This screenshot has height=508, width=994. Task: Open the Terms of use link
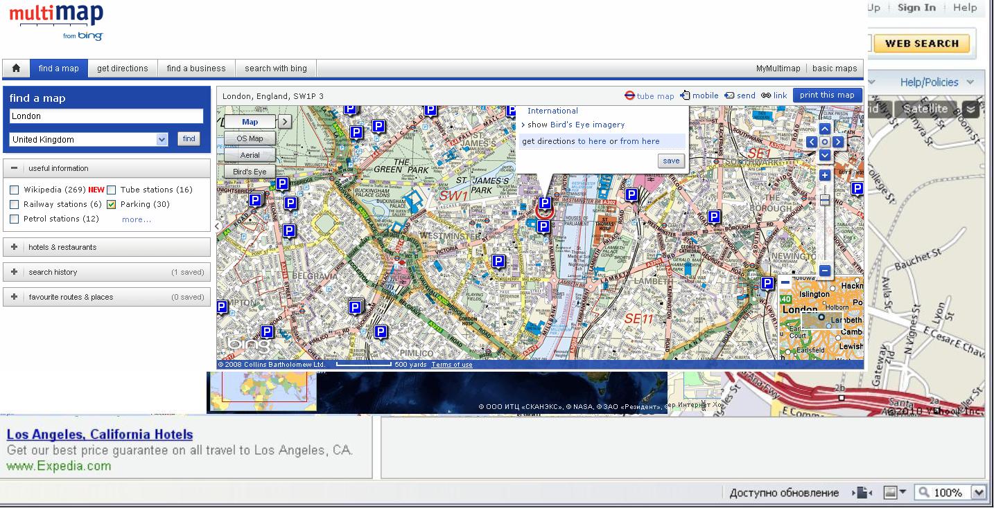452,365
